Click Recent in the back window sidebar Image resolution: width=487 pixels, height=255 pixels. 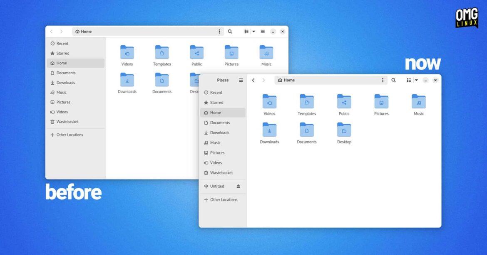(62, 44)
